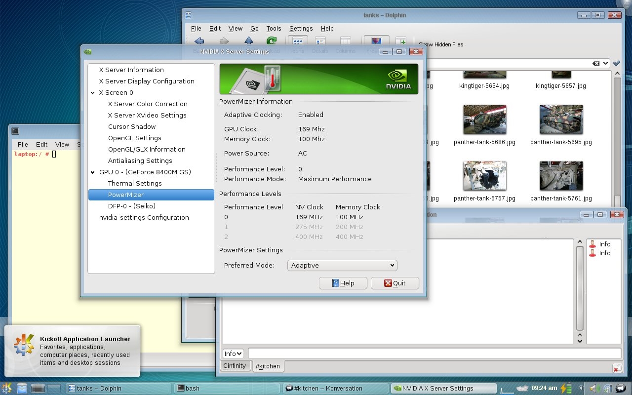Viewport: 632px width, 395px height.
Task: Select nvidia-settings Configuration
Action: (144, 218)
